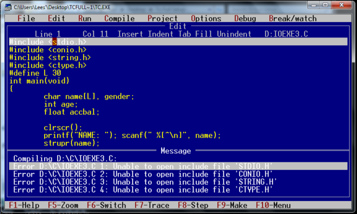Click the 'Col 11' status indicator
Image resolution: width=357 pixels, height=214 pixels.
(96, 34)
